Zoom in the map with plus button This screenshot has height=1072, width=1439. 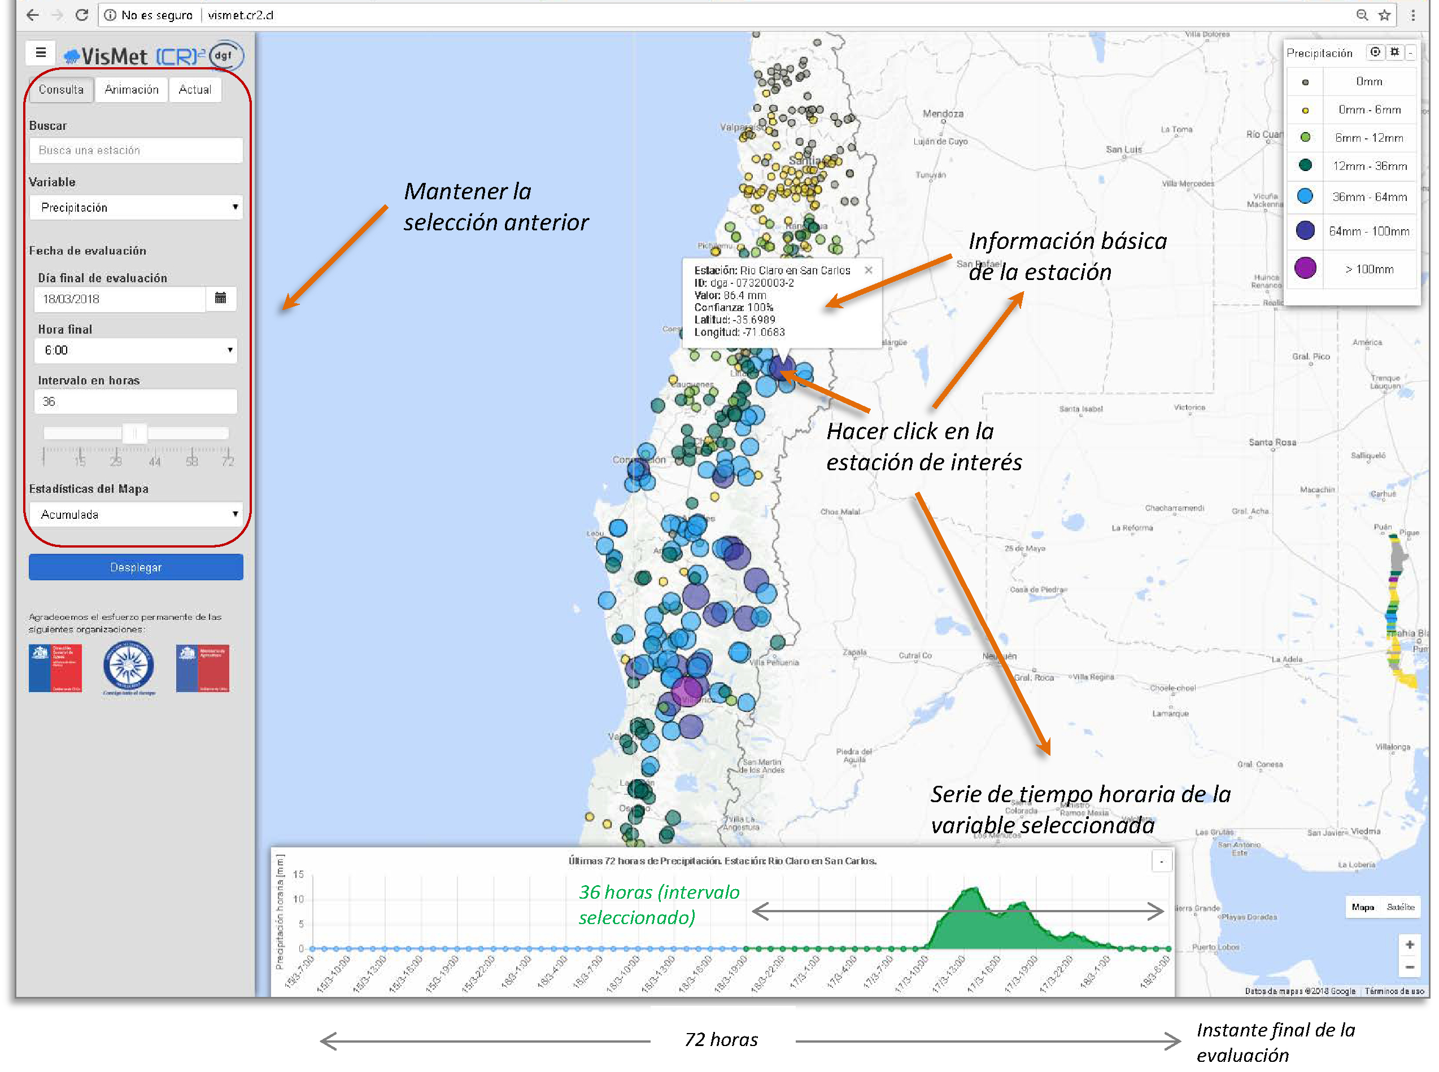[1409, 944]
